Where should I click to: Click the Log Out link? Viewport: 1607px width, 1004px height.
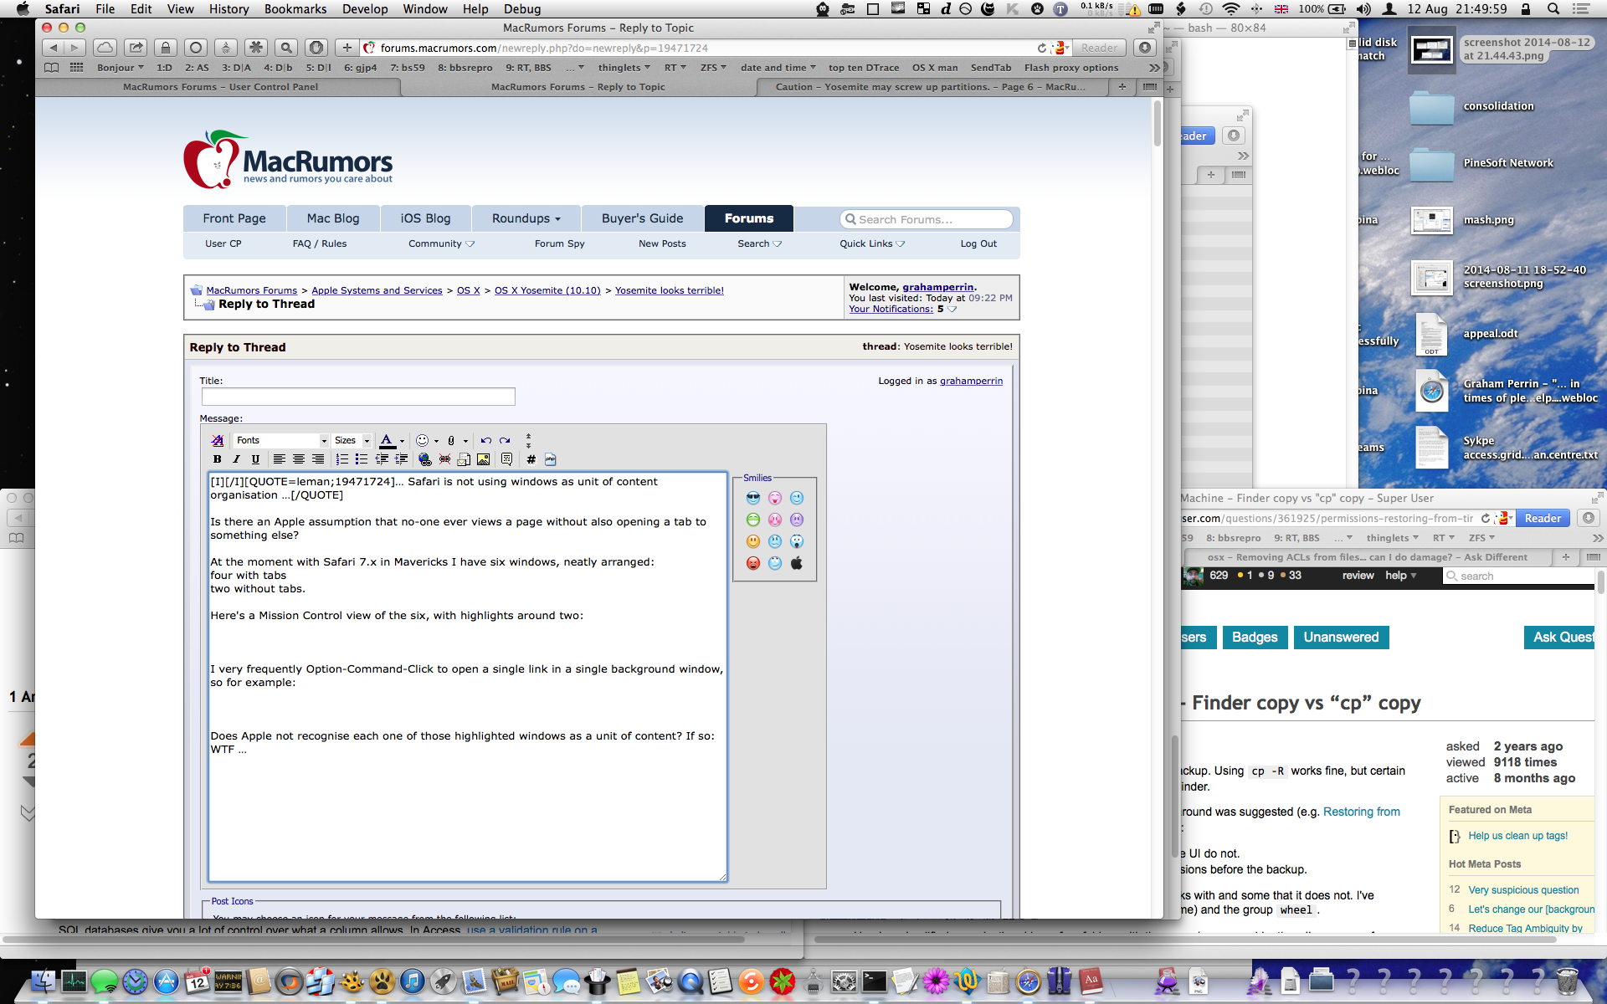[x=978, y=243]
